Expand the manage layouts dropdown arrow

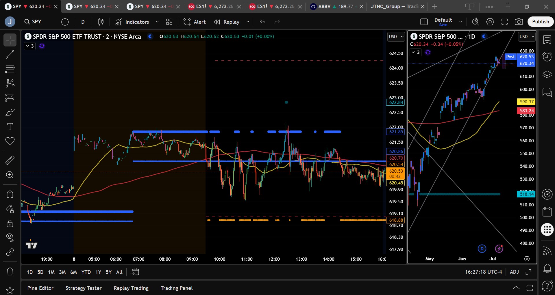[460, 22]
